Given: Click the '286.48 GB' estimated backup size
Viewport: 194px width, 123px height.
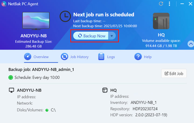Looking at the screenshot, I should tap(33, 46).
